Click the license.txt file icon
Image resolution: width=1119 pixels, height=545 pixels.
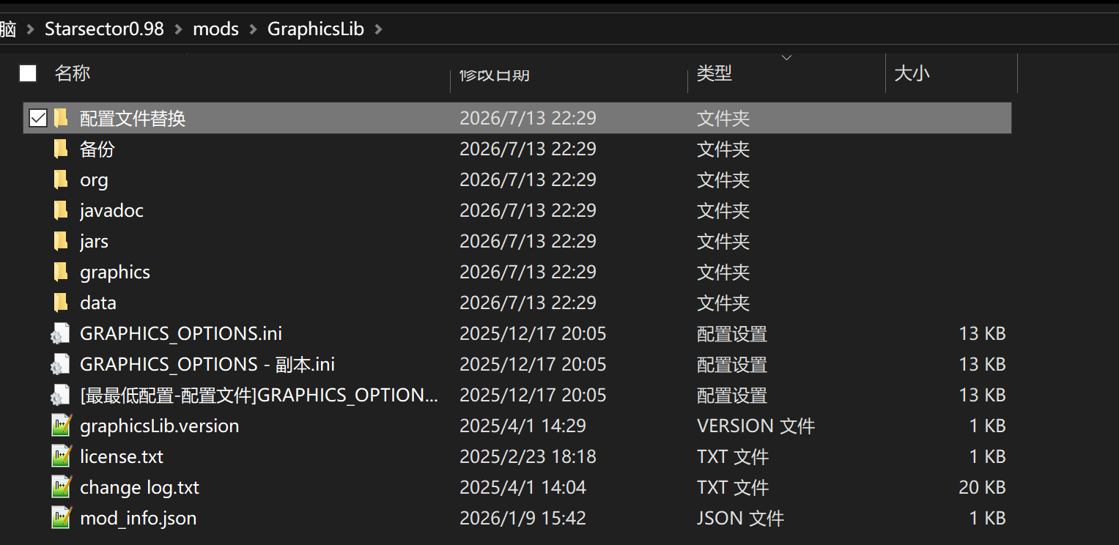[x=61, y=456]
